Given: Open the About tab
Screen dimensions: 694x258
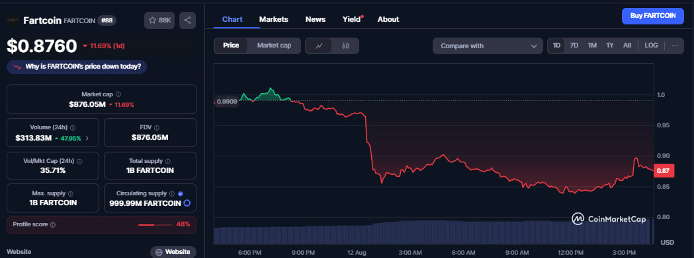Looking at the screenshot, I should pos(388,19).
